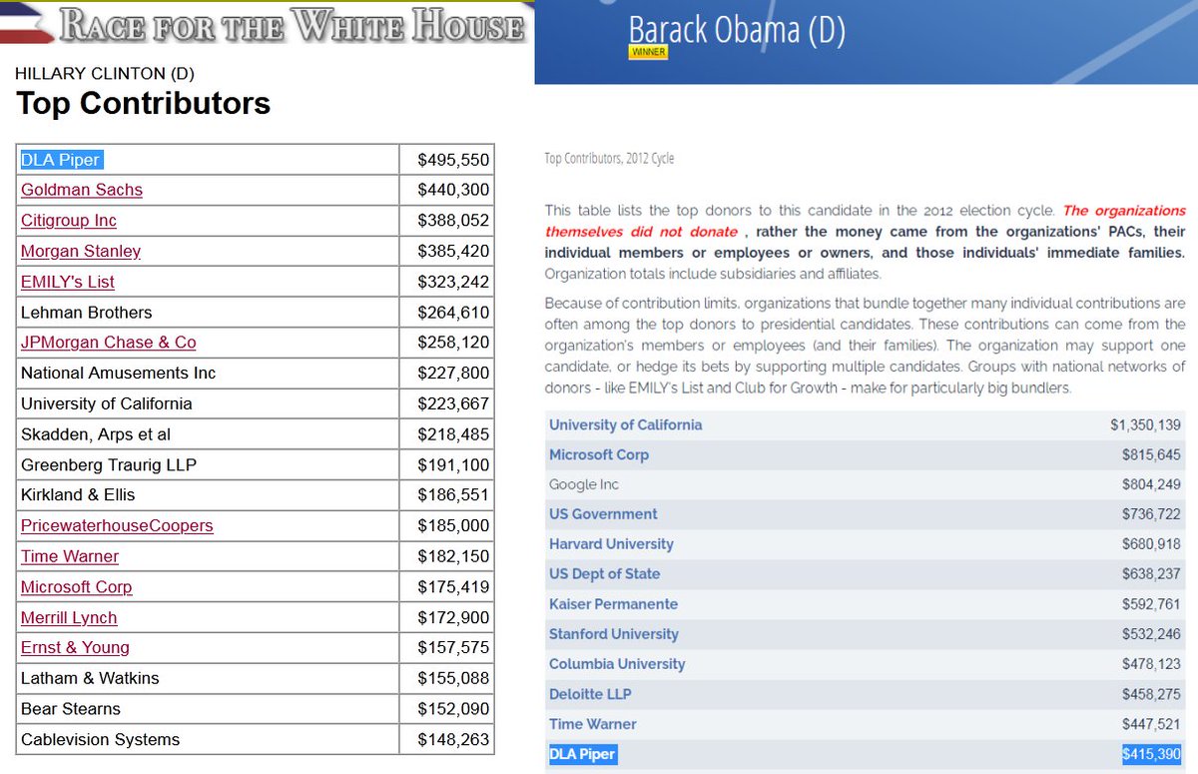The height and width of the screenshot is (774, 1198).
Task: Open the US Government donor entry
Action: point(603,514)
